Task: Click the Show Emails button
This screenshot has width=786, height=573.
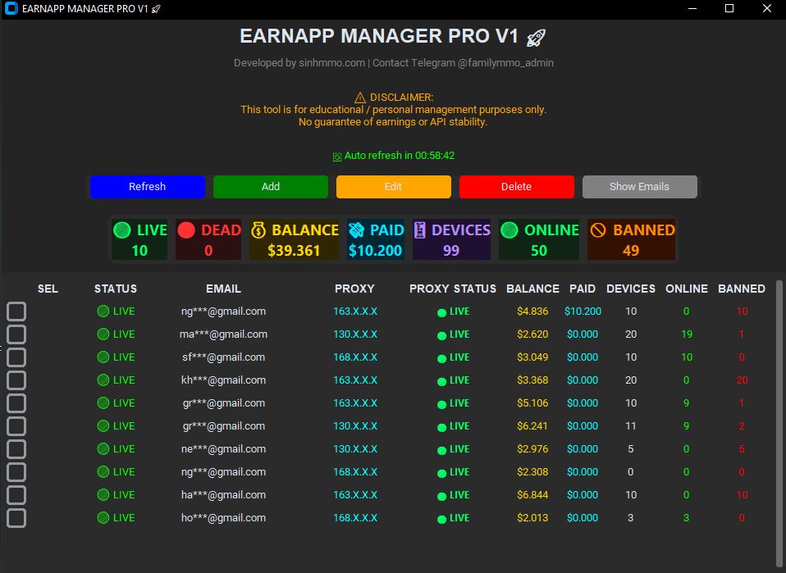Action: click(640, 186)
